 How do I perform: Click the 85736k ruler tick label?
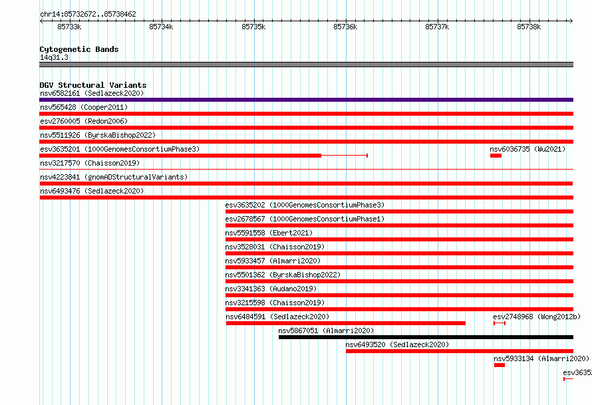tap(345, 27)
